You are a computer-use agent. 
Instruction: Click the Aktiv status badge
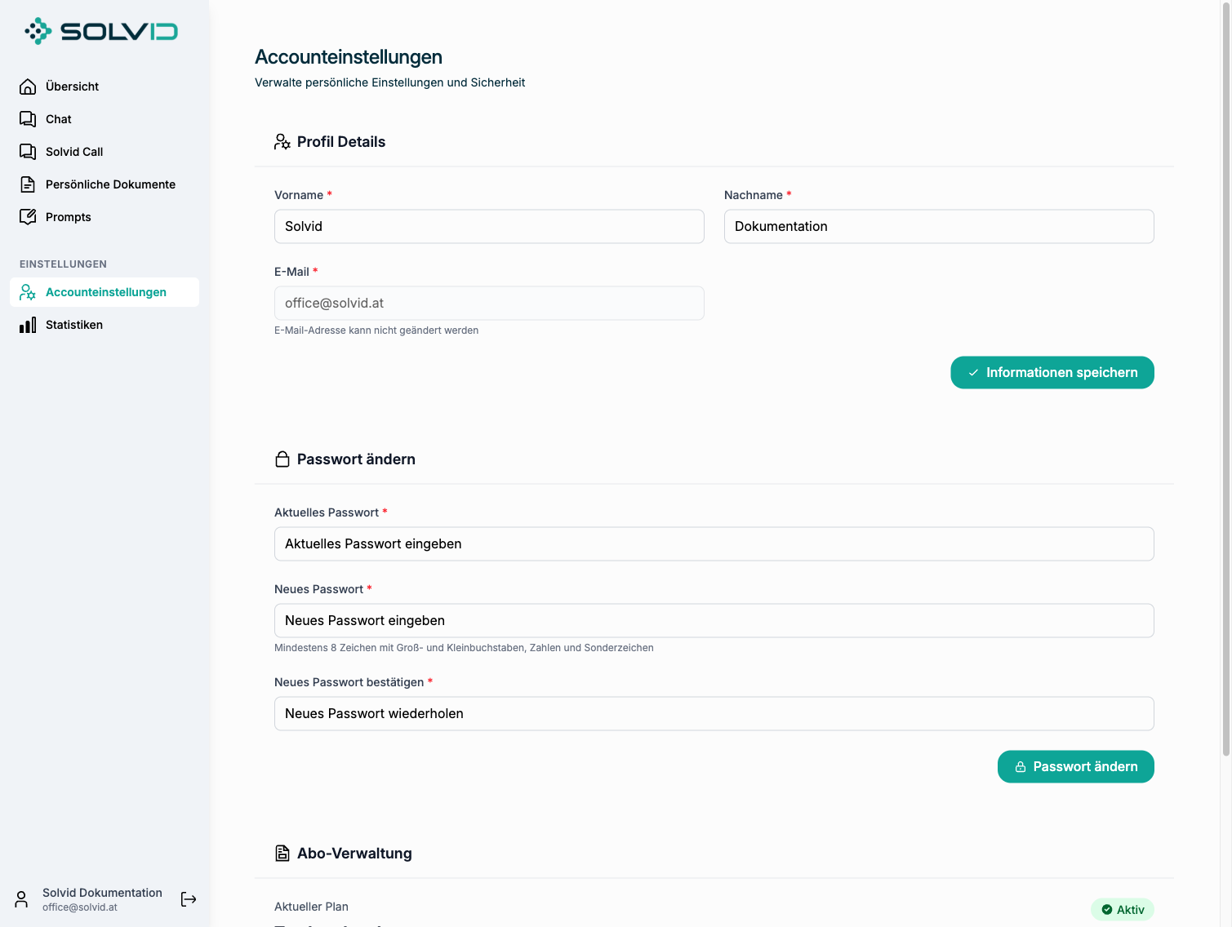pos(1123,910)
